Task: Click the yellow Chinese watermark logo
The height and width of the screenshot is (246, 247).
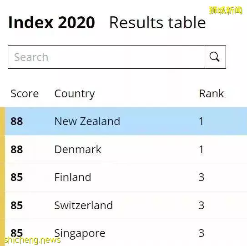Action: (226, 10)
